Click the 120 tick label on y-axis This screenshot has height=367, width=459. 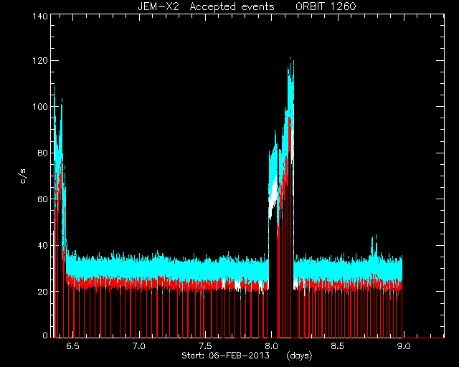pos(40,61)
